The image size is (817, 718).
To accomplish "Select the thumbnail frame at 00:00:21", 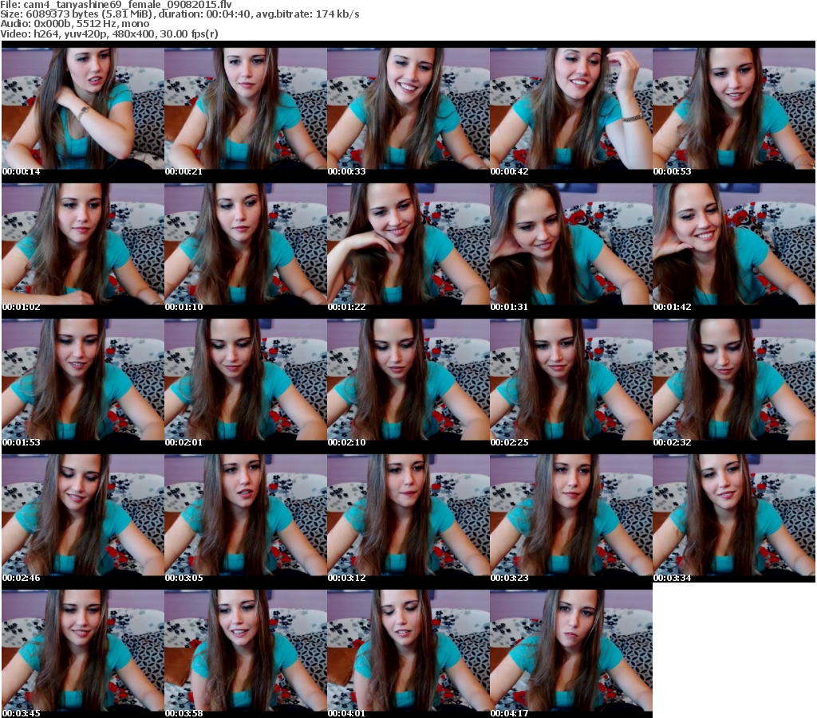I will pos(246,108).
